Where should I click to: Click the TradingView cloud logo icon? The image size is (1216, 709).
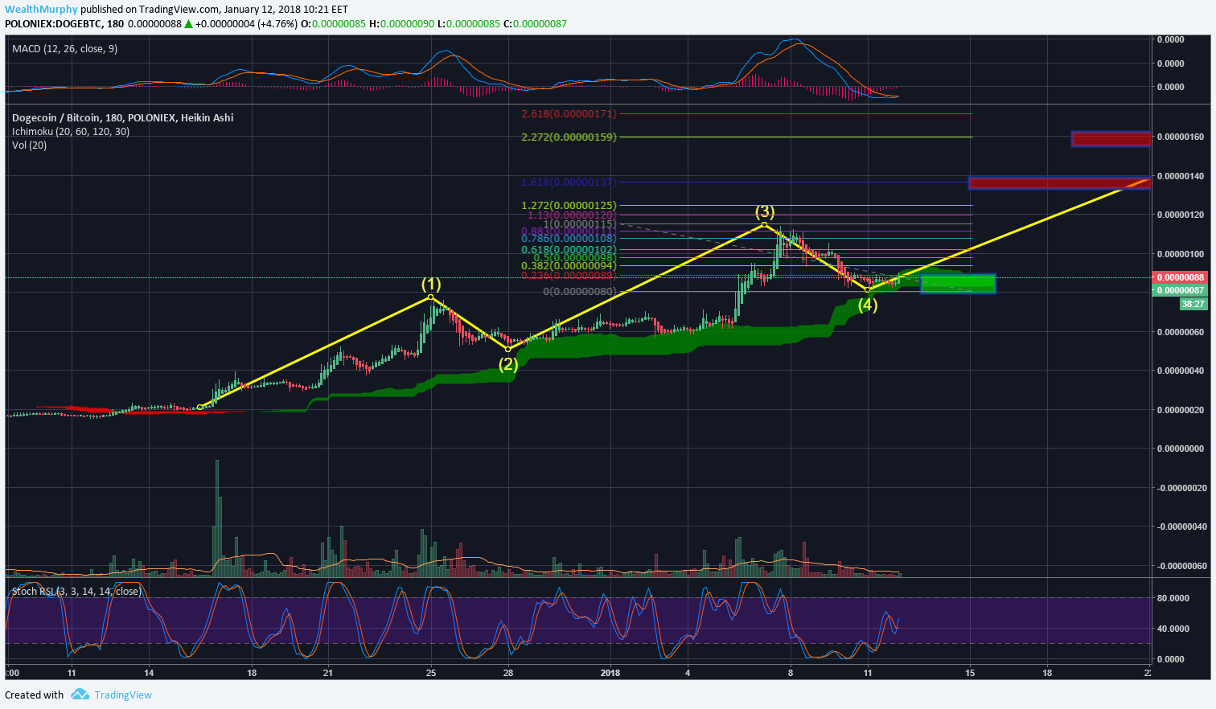(x=79, y=695)
